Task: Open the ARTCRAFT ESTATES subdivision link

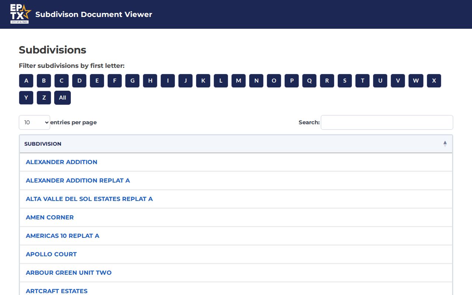Action: [x=57, y=291]
